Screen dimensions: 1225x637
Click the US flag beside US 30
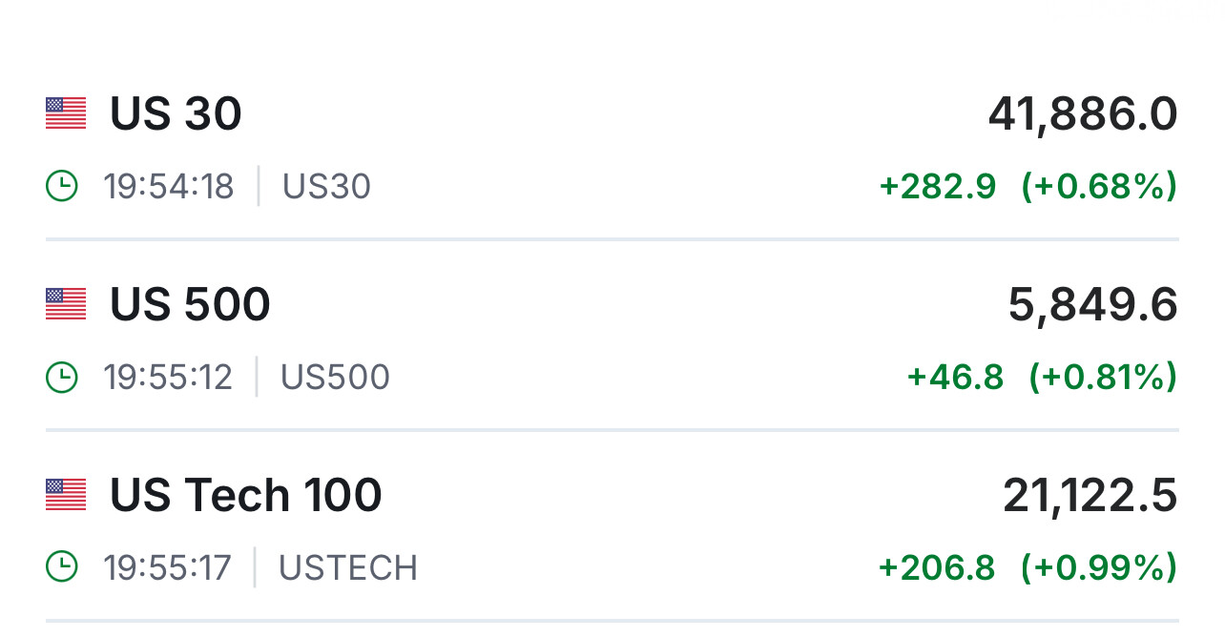pos(66,113)
